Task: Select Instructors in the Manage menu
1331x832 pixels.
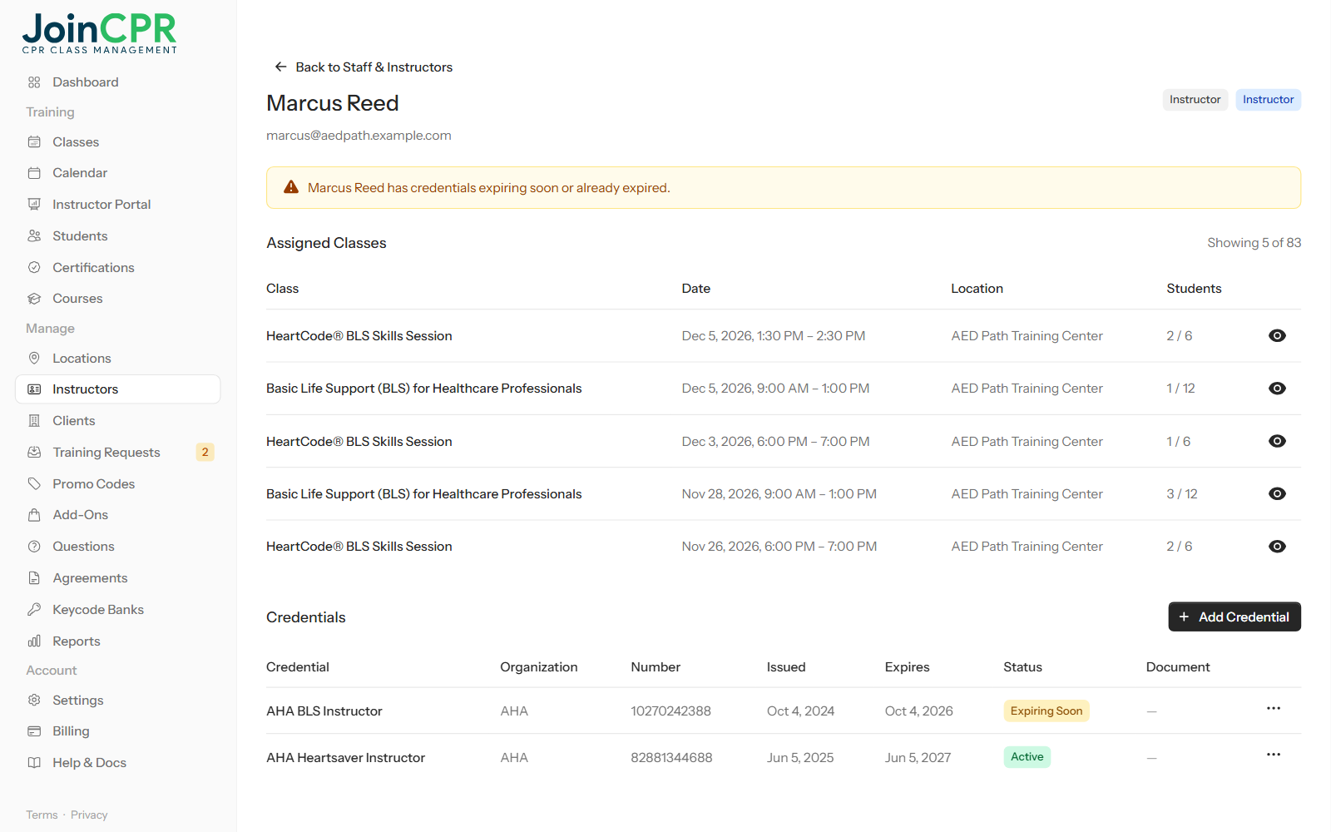Action: tap(118, 389)
